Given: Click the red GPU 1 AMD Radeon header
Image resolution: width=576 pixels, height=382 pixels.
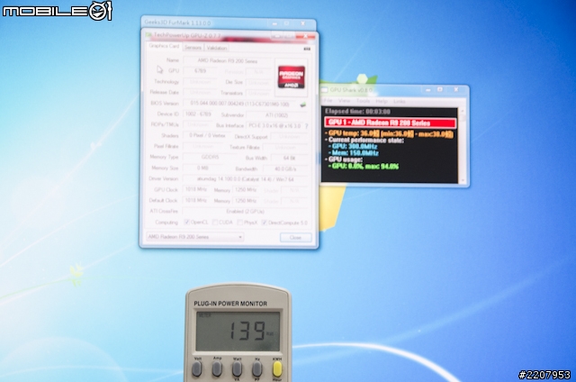Looking at the screenshot, I should coord(390,123).
